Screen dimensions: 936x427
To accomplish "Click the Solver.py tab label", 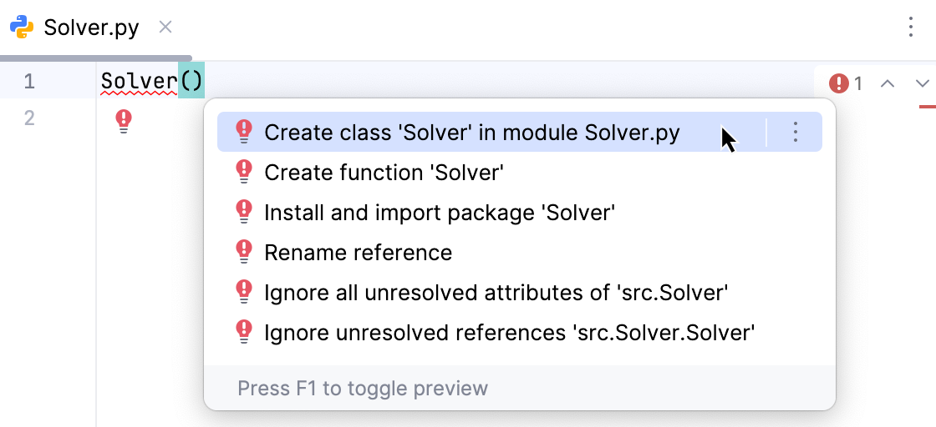I will pos(91,27).
